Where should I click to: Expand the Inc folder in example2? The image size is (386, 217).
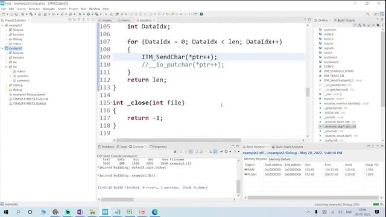point(7,62)
